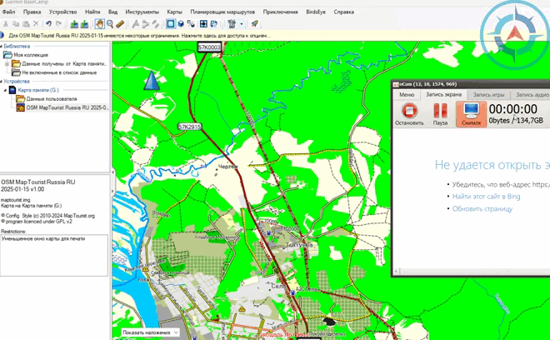Select Данные пользователя folder
This screenshot has width=550, height=340.
coord(51,99)
